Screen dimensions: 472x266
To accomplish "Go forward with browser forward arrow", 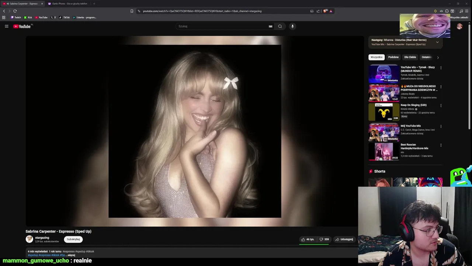I will click(10, 11).
